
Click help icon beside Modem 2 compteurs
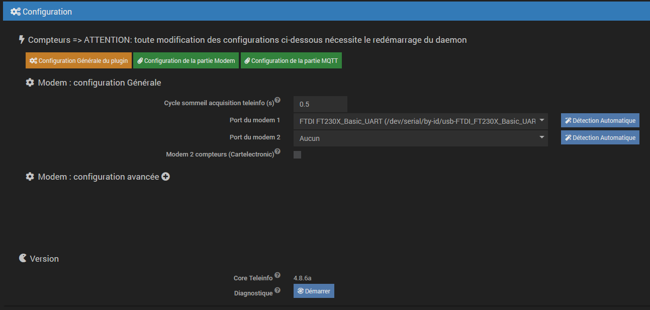click(x=277, y=151)
